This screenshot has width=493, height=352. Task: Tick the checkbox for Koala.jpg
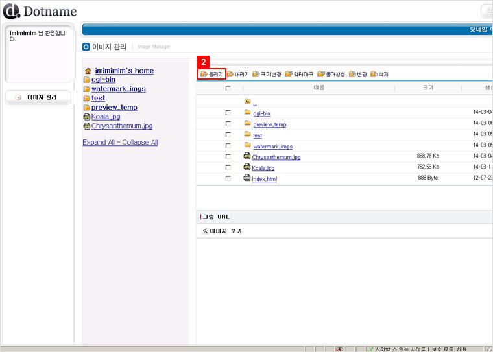click(x=228, y=167)
